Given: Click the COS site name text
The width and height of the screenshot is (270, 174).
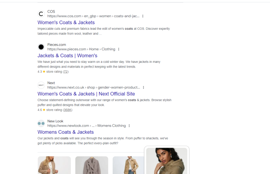Looking at the screenshot, I should point(51,11).
